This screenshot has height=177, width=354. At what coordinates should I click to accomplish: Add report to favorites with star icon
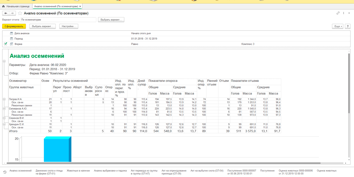pos(20,13)
